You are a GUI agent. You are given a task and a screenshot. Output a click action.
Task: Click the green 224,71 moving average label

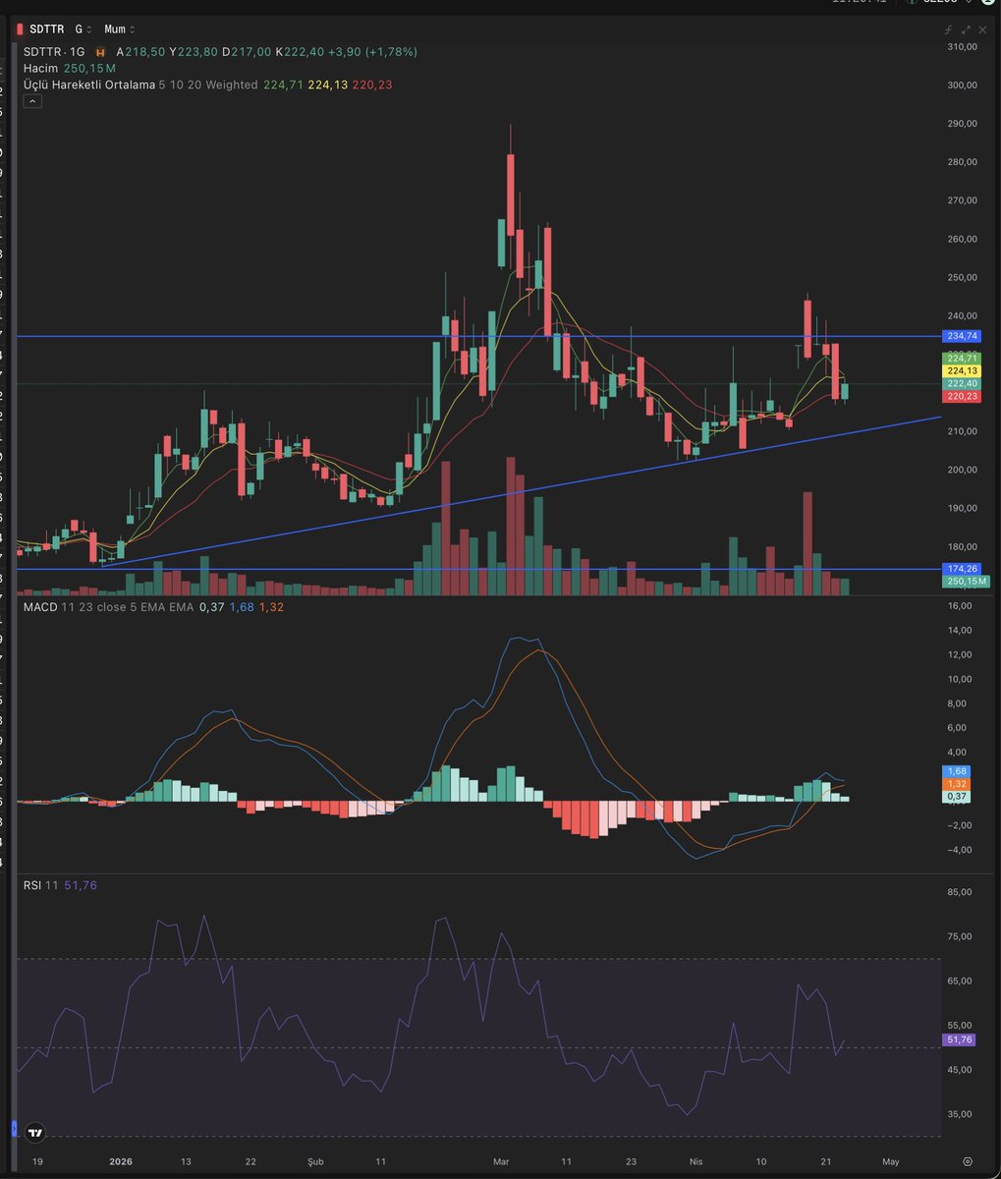click(961, 358)
